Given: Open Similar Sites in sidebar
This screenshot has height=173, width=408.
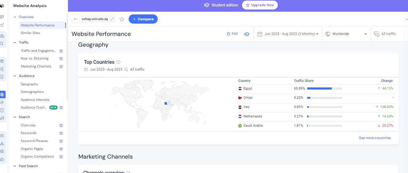Looking at the screenshot, I should pyautogui.click(x=30, y=33).
